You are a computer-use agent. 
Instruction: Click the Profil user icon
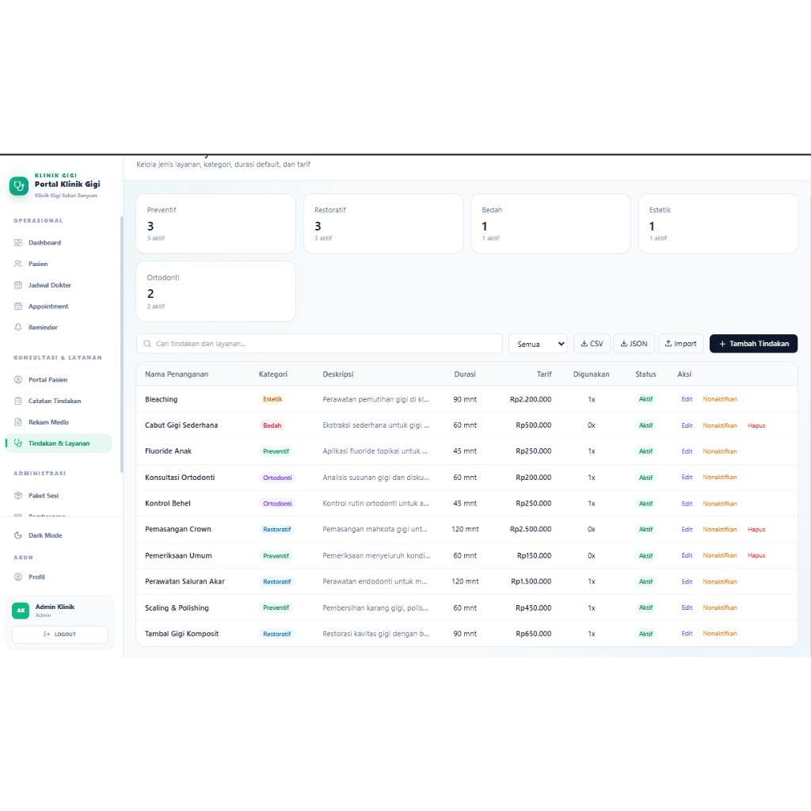(x=18, y=577)
